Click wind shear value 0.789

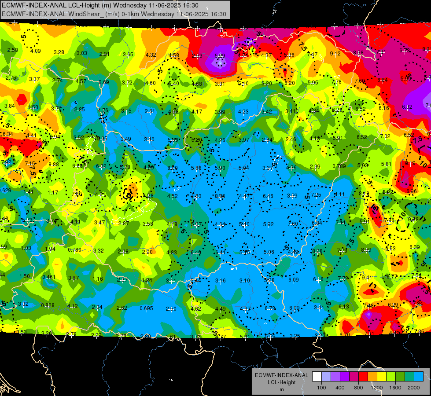pyautogui.click(x=339, y=166)
